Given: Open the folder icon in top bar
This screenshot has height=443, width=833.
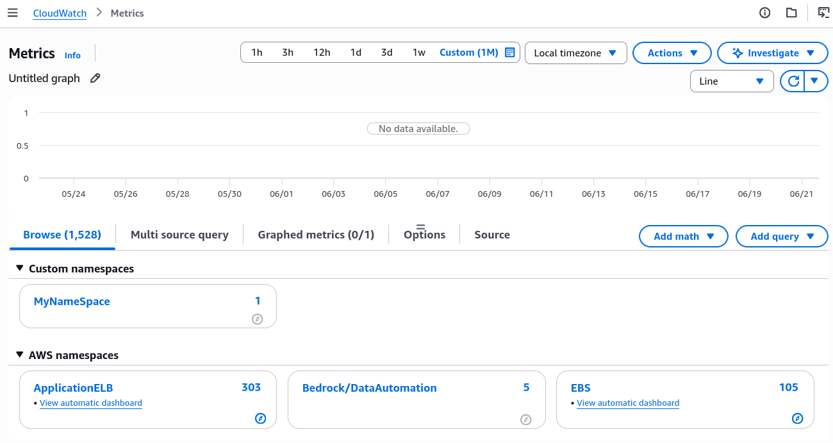Looking at the screenshot, I should click(x=791, y=13).
